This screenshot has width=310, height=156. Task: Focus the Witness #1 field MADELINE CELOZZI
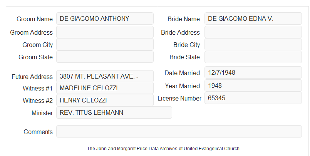[x=105, y=88]
